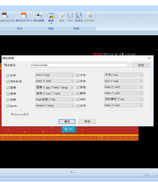Toggle the 导出Sprite框架 checkbox
The width and height of the screenshot is (158, 182).
click(x=9, y=114)
